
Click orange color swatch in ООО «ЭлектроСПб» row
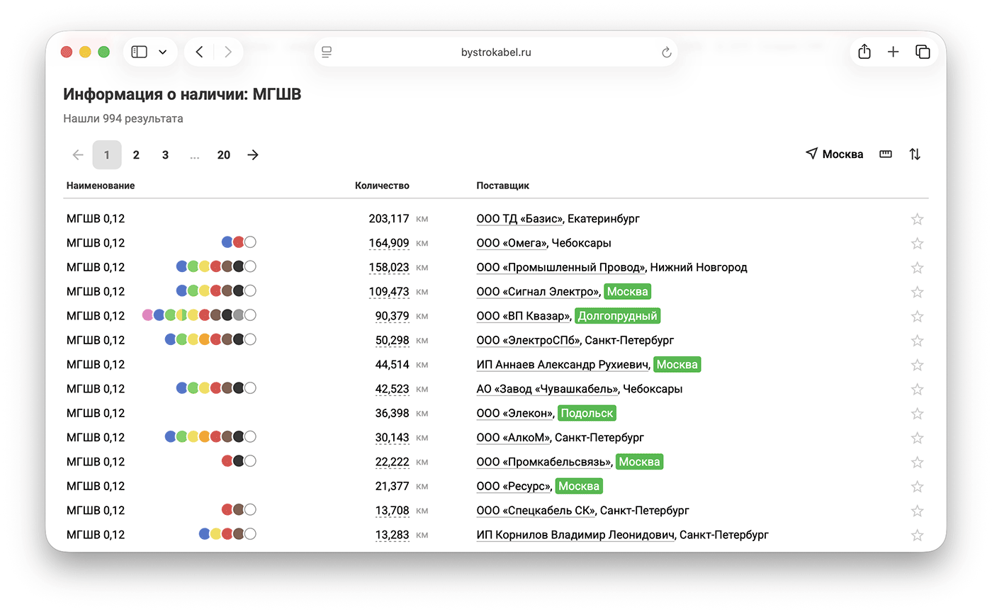(x=204, y=339)
